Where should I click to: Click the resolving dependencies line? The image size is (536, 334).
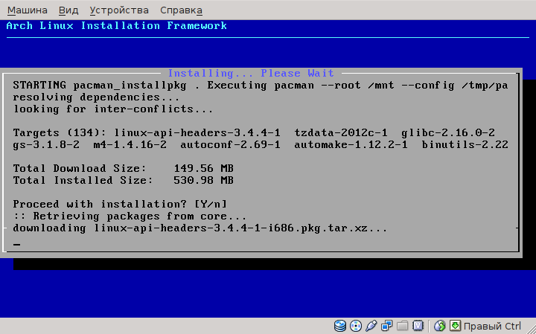coord(96,97)
